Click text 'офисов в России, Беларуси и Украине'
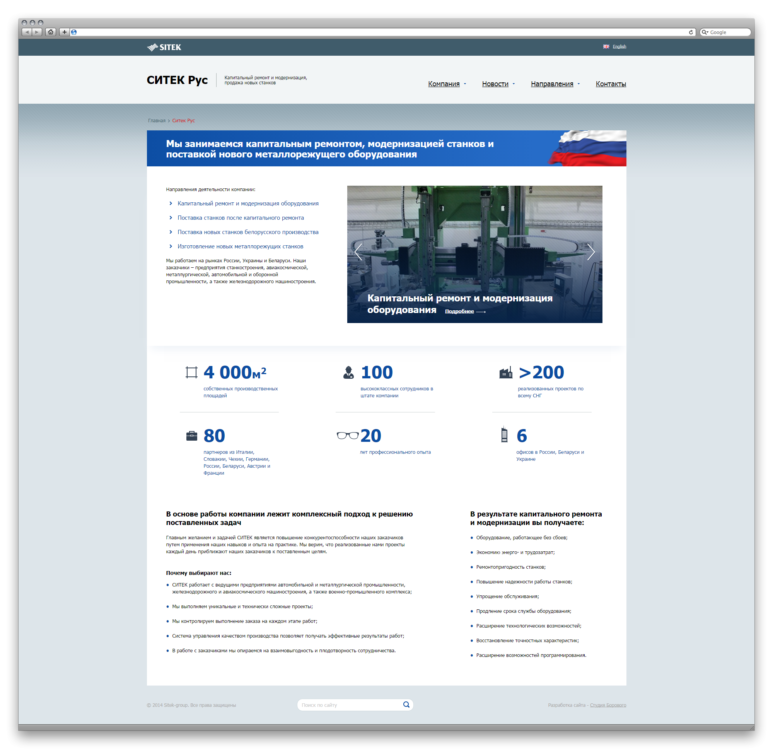This screenshot has width=773, height=749. coord(550,456)
